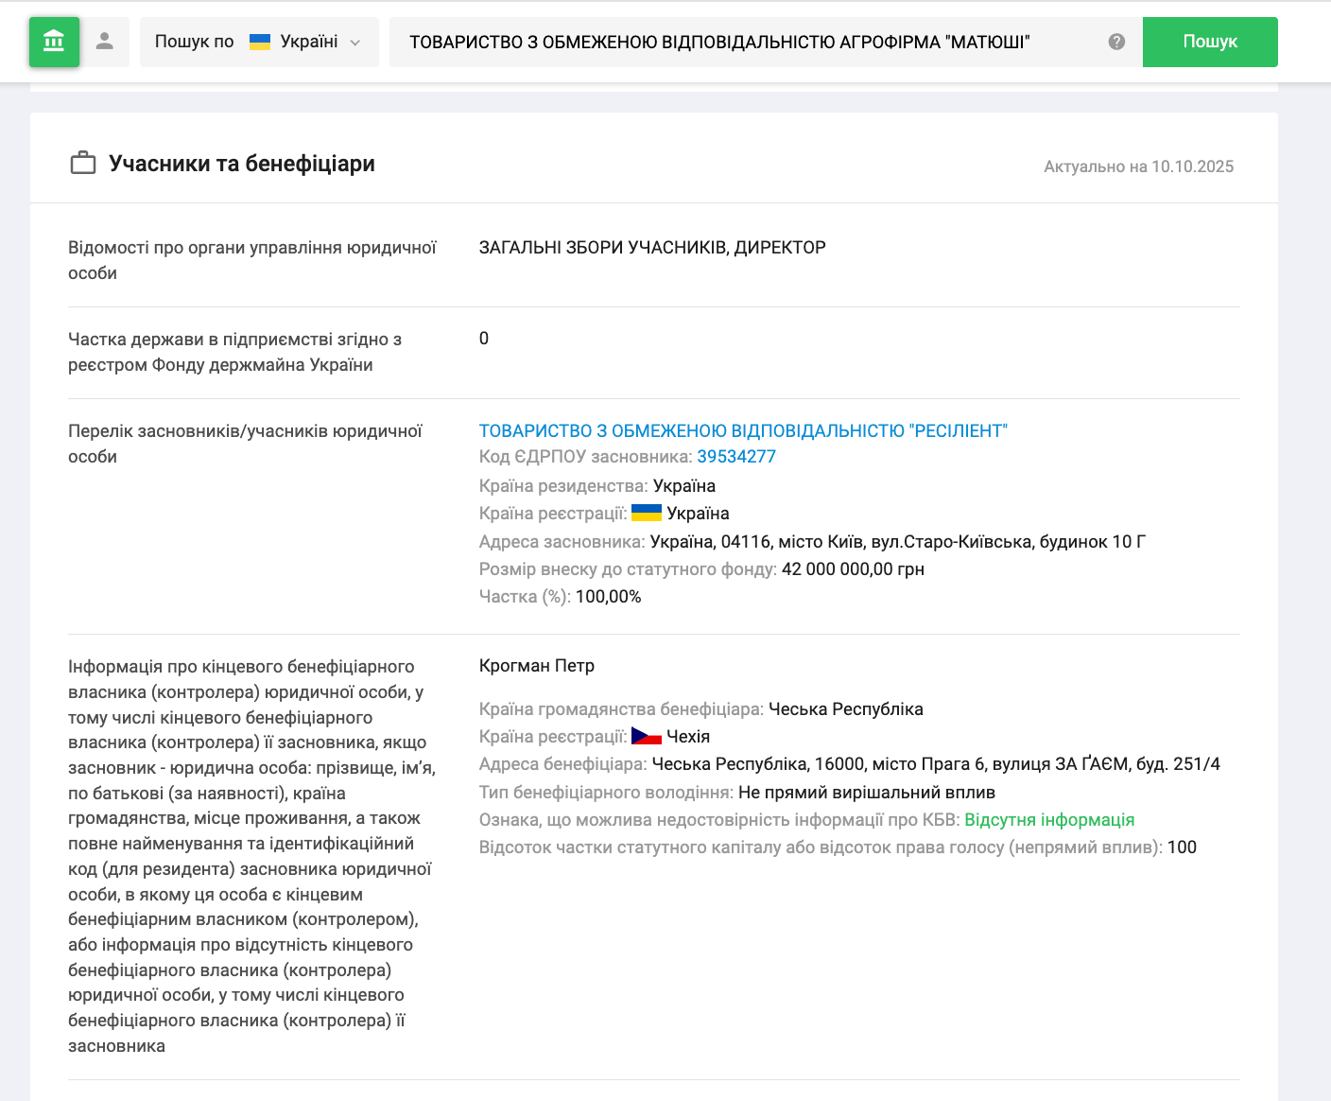Switch to person search icon
Viewport: 1331px width, 1101px height.
[x=105, y=42]
